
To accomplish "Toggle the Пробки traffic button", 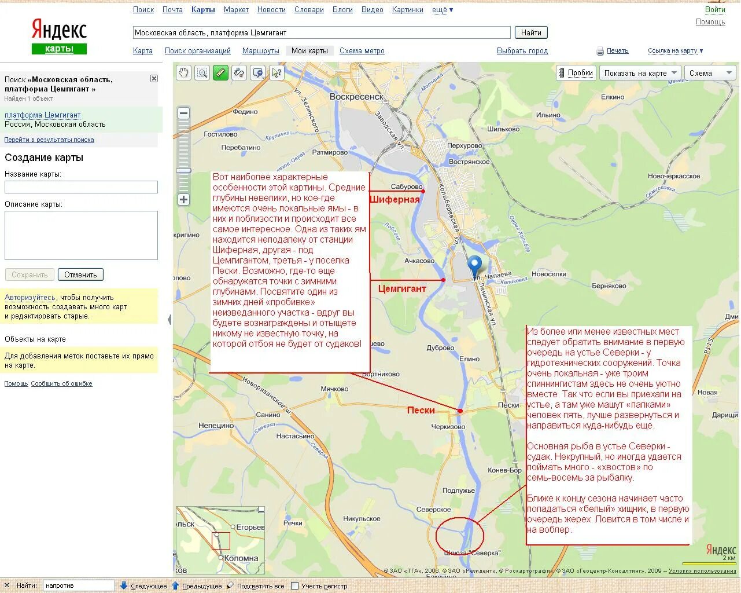I will coord(576,73).
